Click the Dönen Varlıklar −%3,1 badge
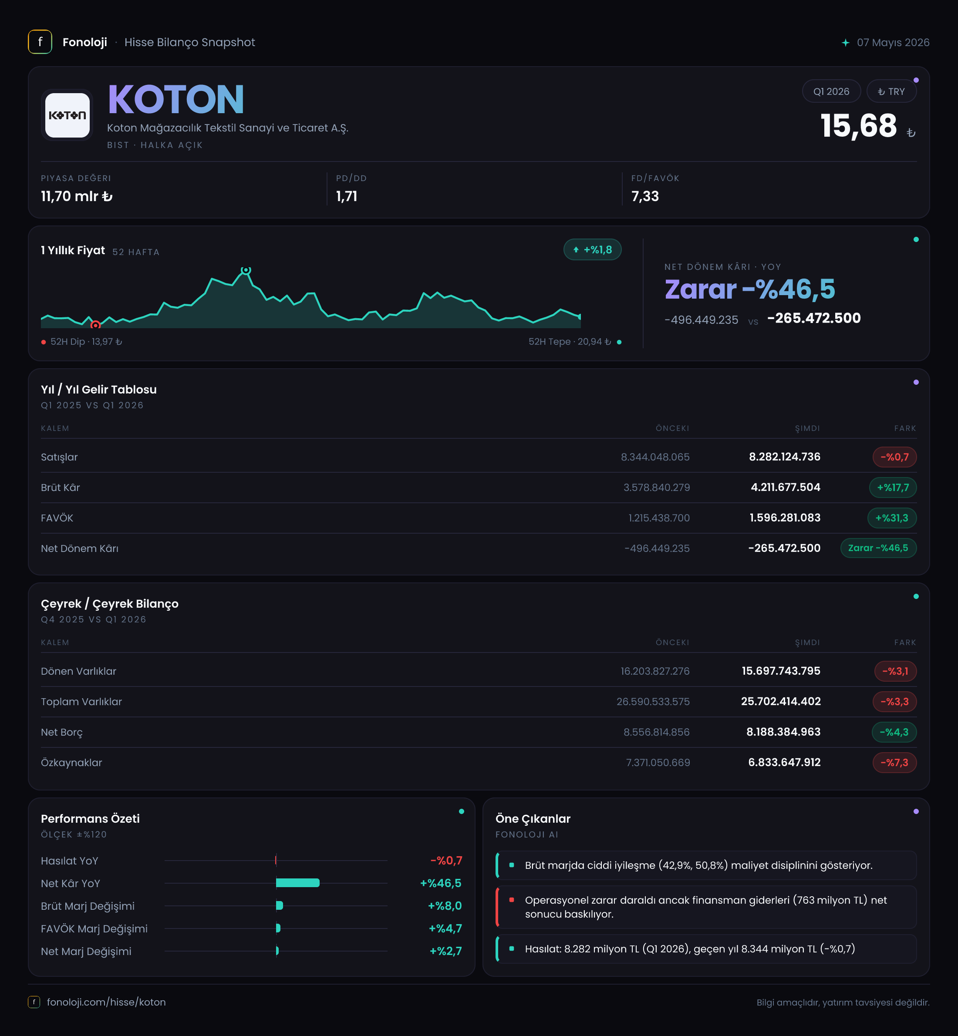Viewport: 958px width, 1036px height. coord(895,671)
